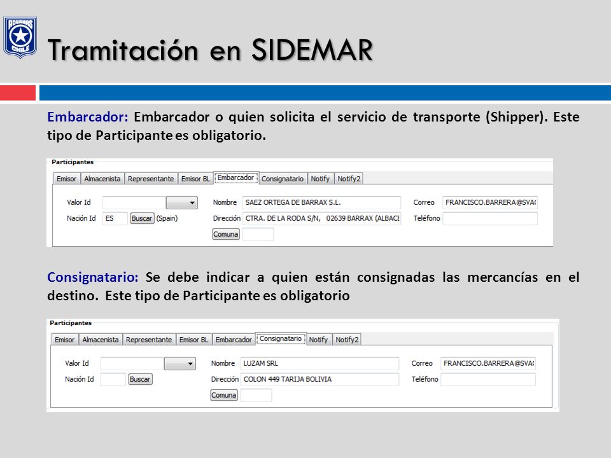This screenshot has height=458, width=611.
Task: Click empty Nación Id field in Consignatario panel
Action: (113, 379)
